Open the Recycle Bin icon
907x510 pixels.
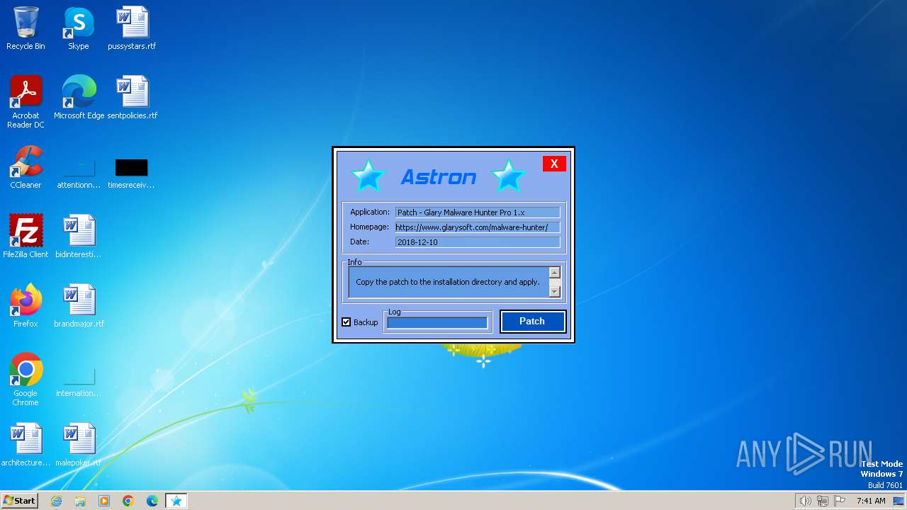[26, 29]
